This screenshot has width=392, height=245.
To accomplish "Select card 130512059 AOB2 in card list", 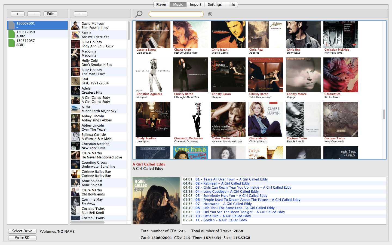I will [x=38, y=34].
